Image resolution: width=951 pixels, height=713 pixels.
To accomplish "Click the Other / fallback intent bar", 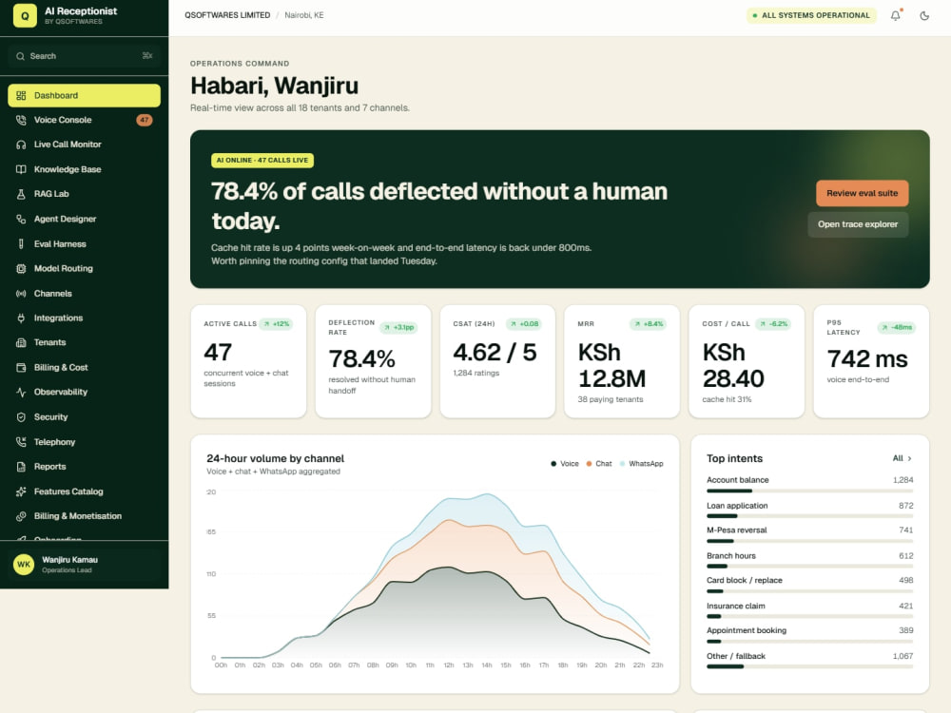I will pyautogui.click(x=809, y=667).
